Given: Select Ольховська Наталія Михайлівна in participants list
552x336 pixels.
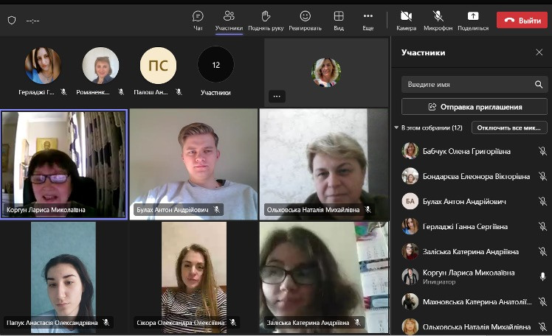Looking at the screenshot, I should pyautogui.click(x=471, y=327).
